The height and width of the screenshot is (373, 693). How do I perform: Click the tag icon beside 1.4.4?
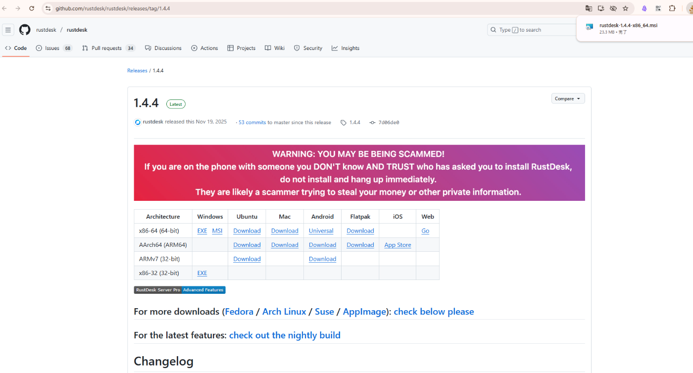(343, 123)
